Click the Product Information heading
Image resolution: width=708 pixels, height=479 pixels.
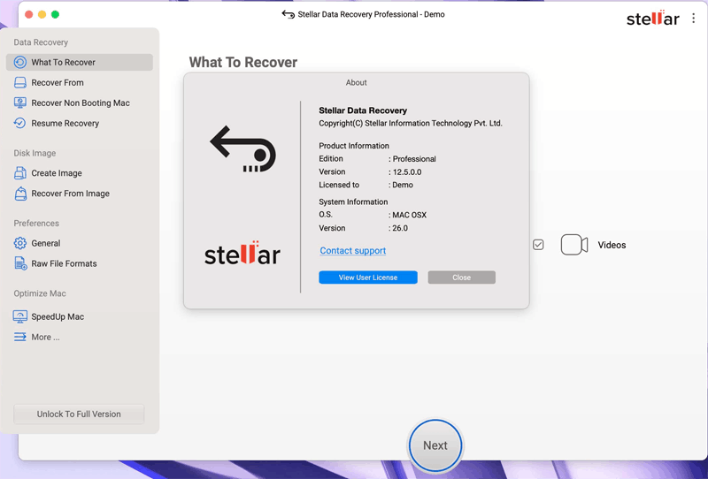click(x=354, y=146)
